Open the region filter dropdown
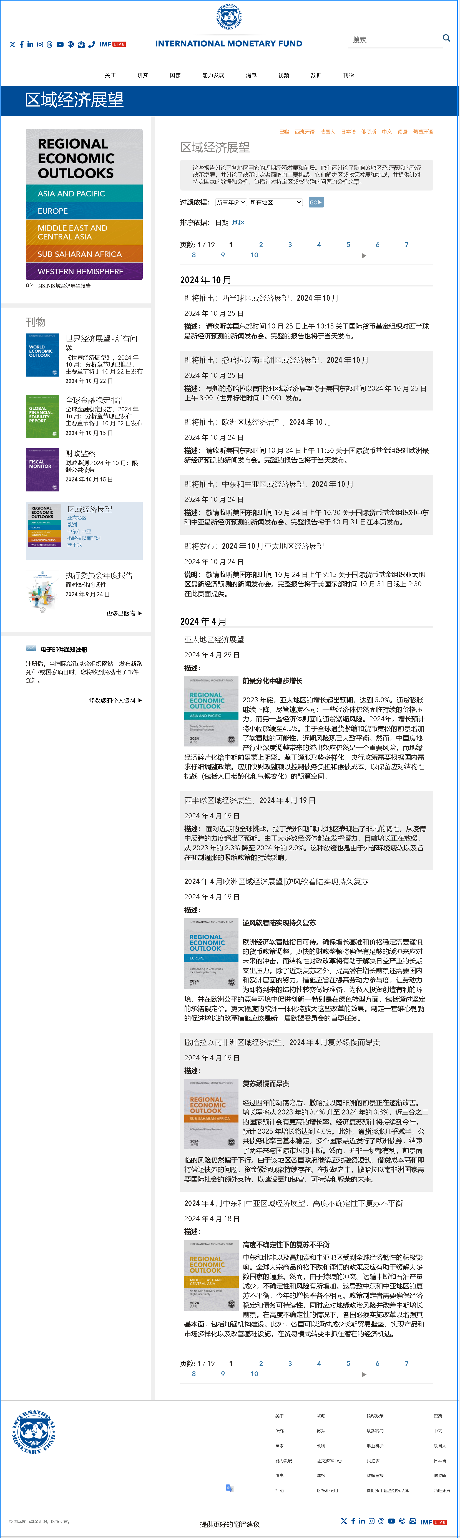460x1538 pixels. pos(276,202)
